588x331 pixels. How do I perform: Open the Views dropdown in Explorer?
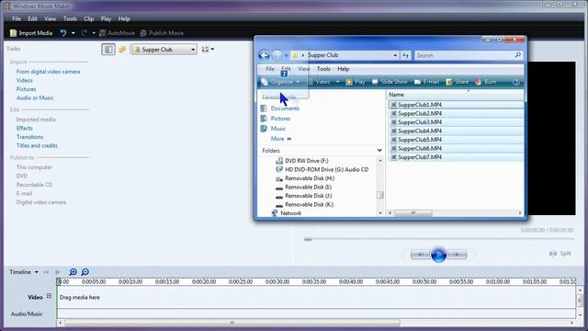[x=323, y=82]
